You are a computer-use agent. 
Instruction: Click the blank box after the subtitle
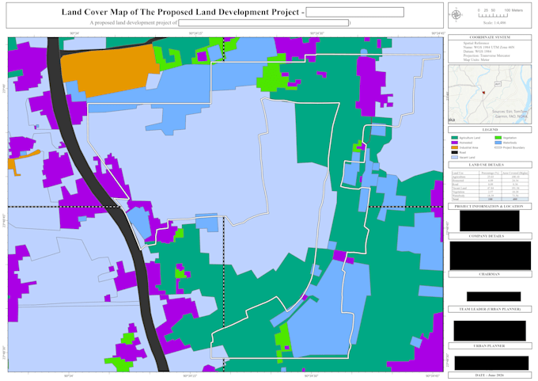coord(263,23)
